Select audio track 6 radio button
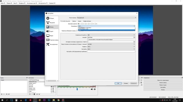 (x=95, y=24)
